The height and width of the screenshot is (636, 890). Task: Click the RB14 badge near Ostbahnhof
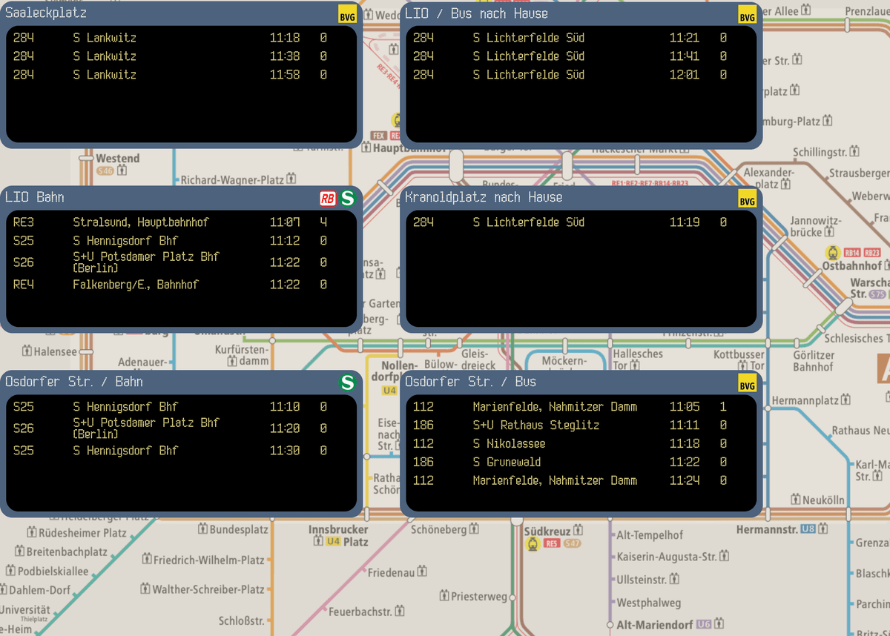853,253
